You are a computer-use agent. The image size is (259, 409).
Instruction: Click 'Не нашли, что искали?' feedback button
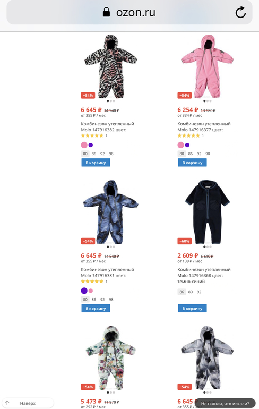pyautogui.click(x=225, y=403)
